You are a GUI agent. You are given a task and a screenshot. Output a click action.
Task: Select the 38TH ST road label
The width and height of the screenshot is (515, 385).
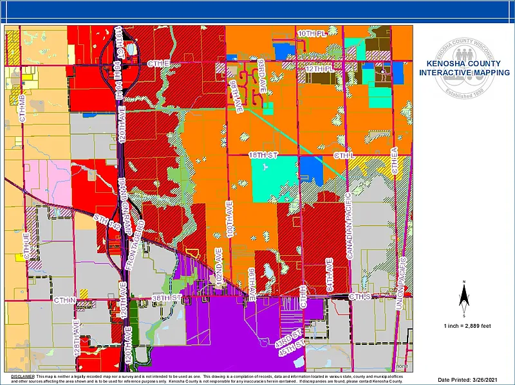tap(167, 298)
